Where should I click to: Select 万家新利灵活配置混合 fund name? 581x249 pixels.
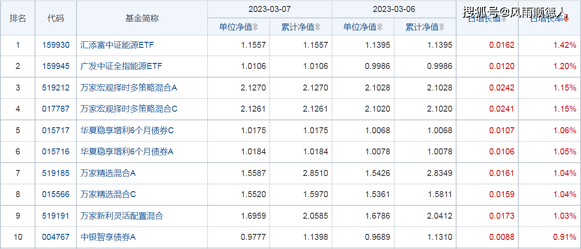(x=122, y=216)
